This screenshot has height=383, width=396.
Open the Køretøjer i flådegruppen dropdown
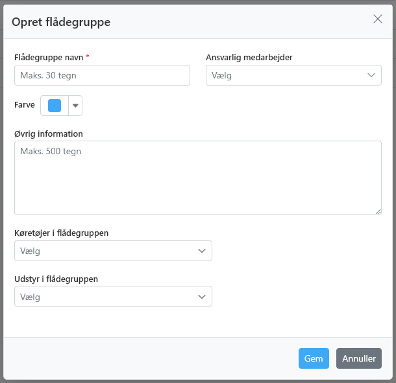pos(113,251)
